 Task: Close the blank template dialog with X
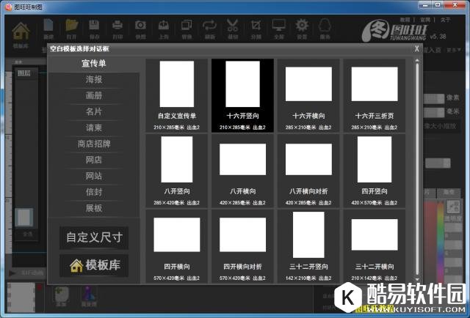tap(417, 48)
